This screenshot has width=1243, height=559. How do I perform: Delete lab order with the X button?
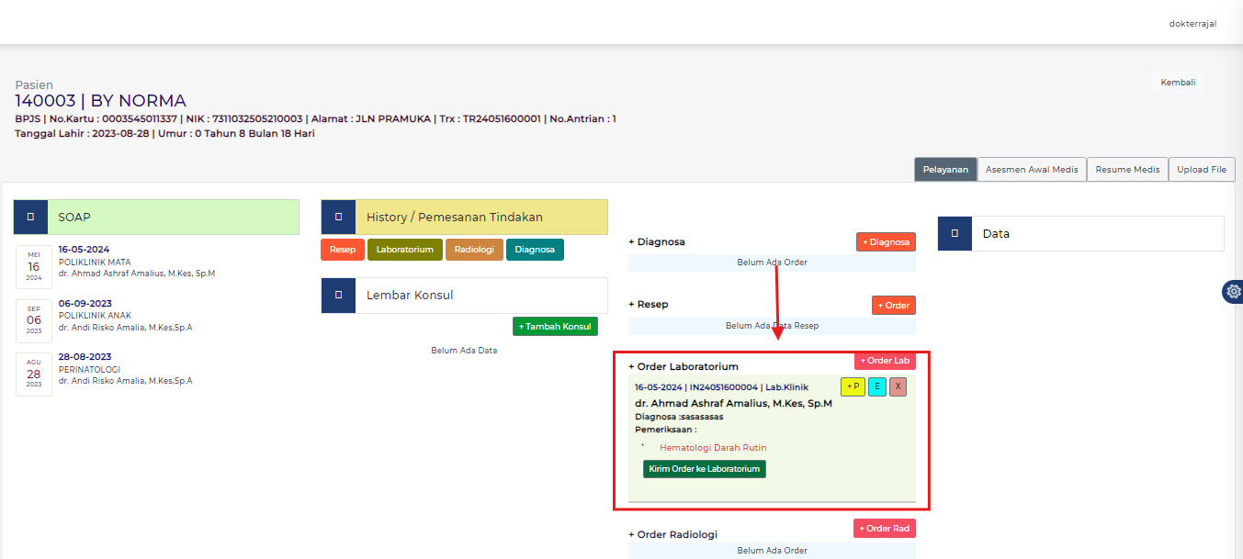[898, 387]
